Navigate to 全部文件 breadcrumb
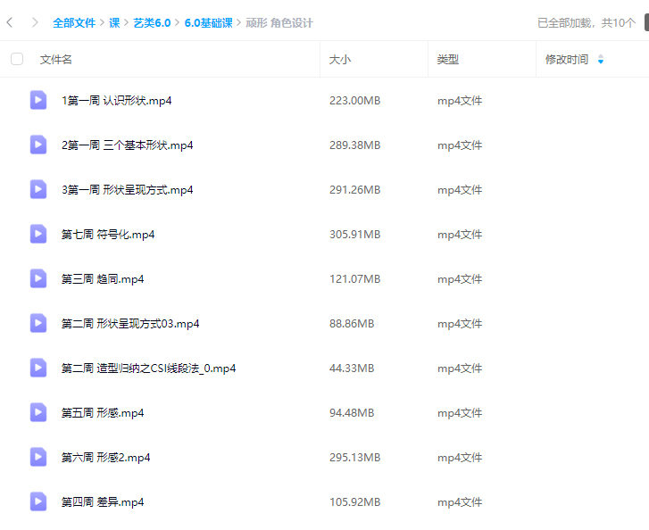Screen dimensions: 649x530 coord(74,23)
